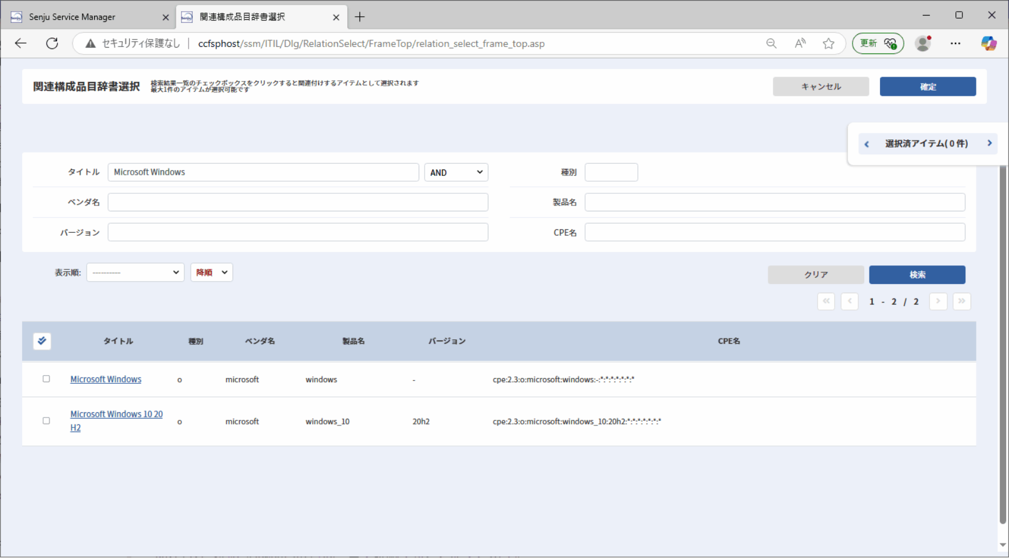The image size is (1009, 558).
Task: Reload the page with refresh icon
Action: point(52,44)
